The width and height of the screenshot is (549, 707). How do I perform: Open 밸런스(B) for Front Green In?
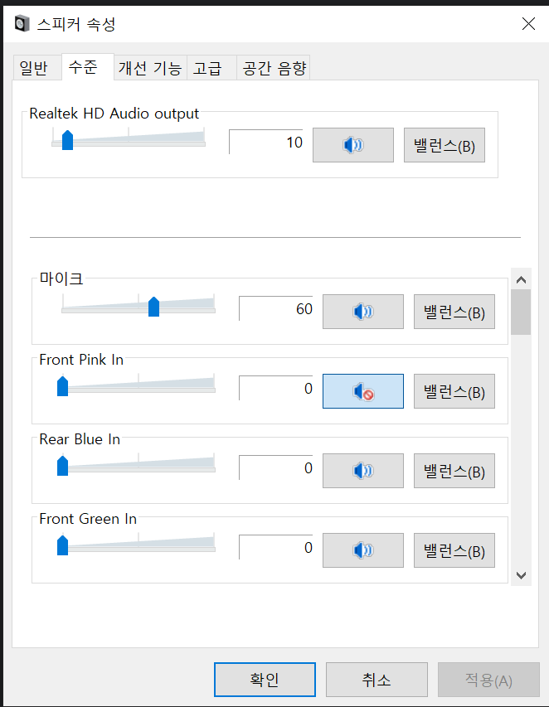(454, 550)
